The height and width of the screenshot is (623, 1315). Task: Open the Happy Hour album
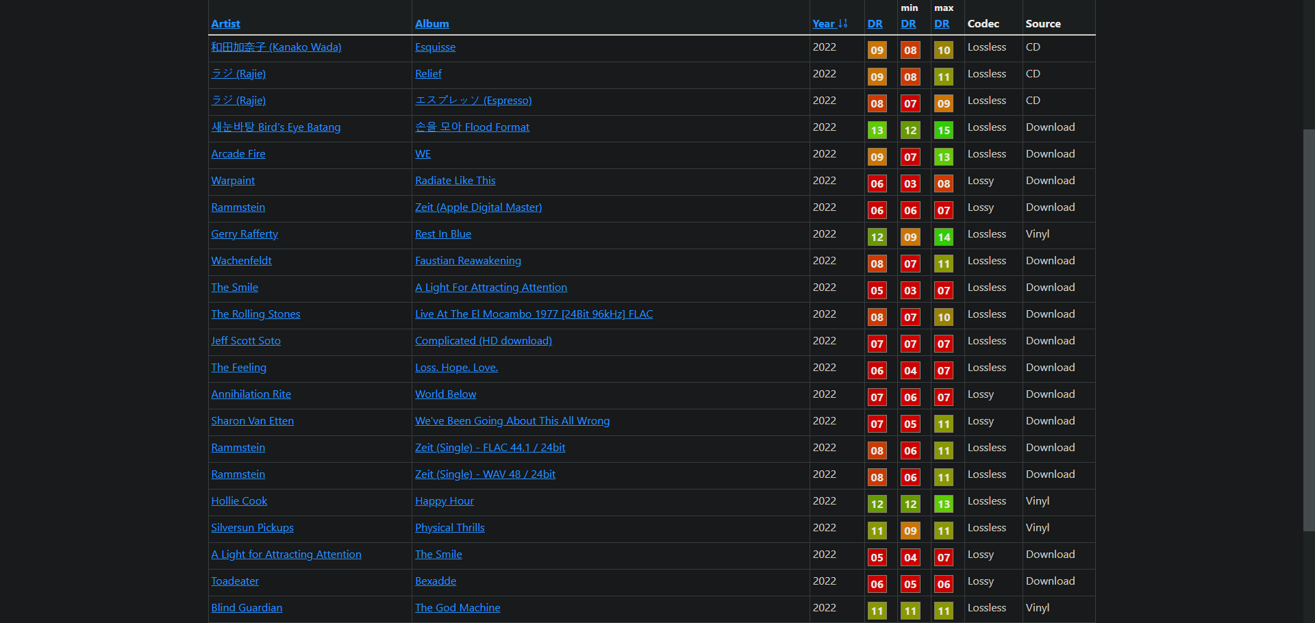coord(444,501)
